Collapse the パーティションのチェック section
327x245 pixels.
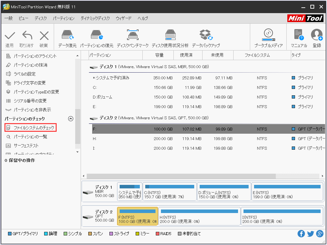pos(71,119)
